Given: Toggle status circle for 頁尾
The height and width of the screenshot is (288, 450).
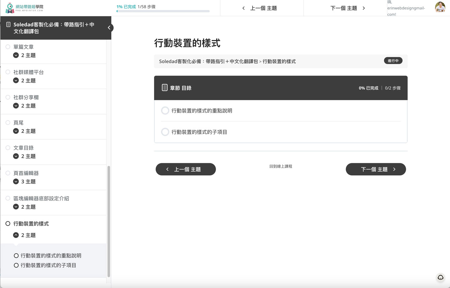Looking at the screenshot, I should coord(8,123).
